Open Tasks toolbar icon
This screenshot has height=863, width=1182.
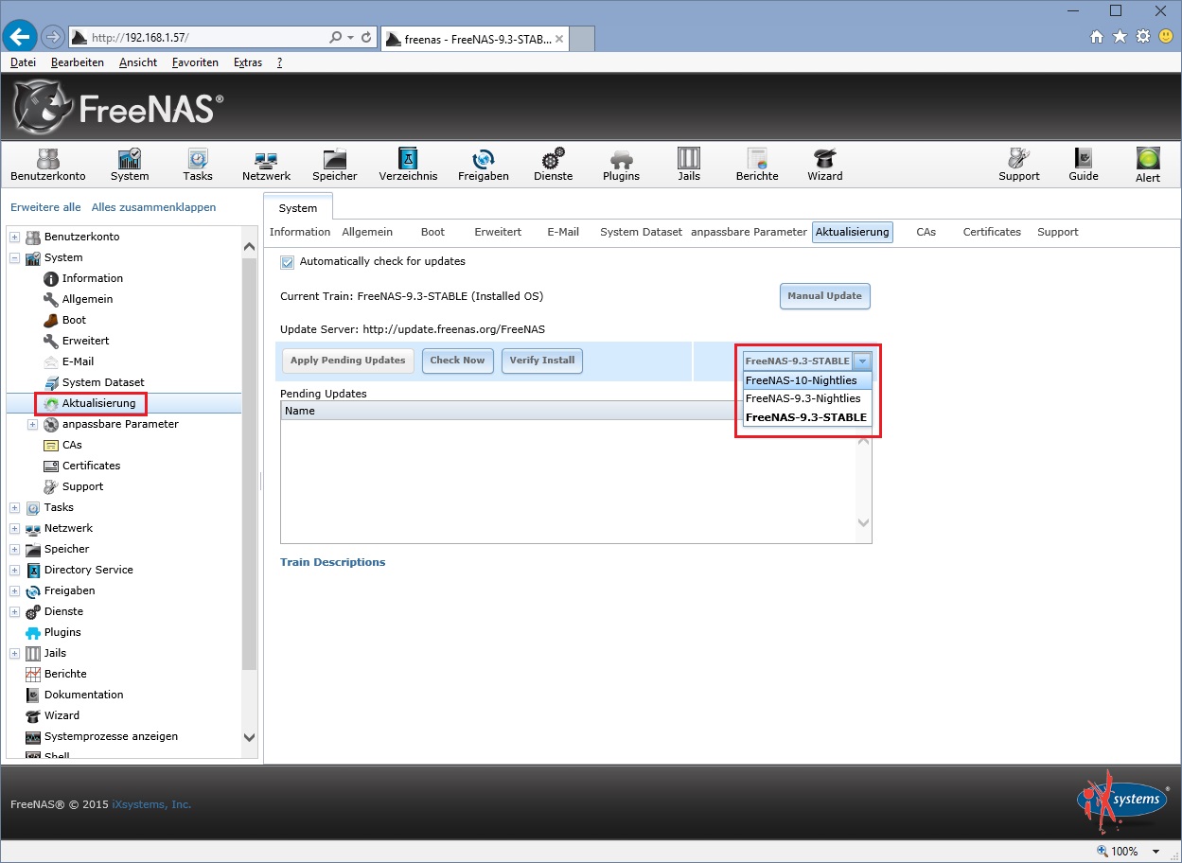(x=198, y=164)
